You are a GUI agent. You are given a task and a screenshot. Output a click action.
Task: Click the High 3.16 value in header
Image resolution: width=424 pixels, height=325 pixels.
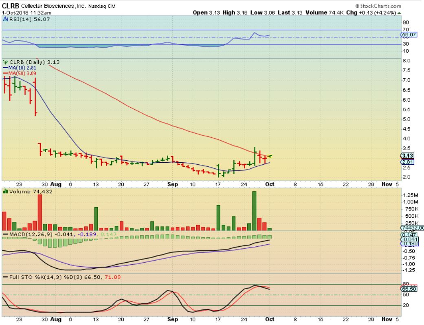pos(235,13)
